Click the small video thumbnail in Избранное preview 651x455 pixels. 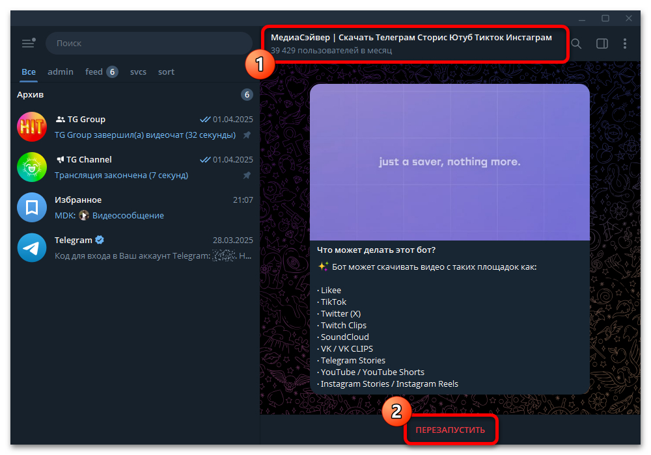84,215
